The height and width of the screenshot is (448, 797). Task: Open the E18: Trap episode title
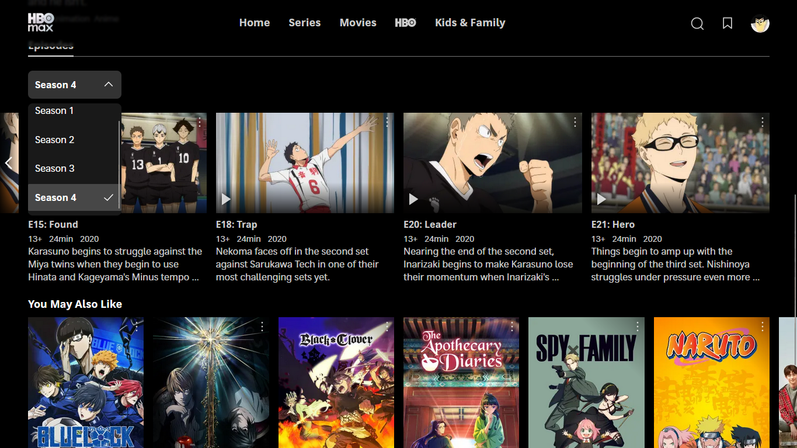click(x=236, y=224)
